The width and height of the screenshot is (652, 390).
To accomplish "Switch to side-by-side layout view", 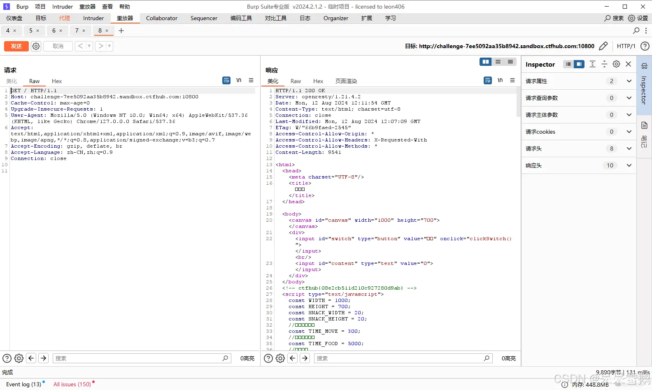I will click(486, 62).
